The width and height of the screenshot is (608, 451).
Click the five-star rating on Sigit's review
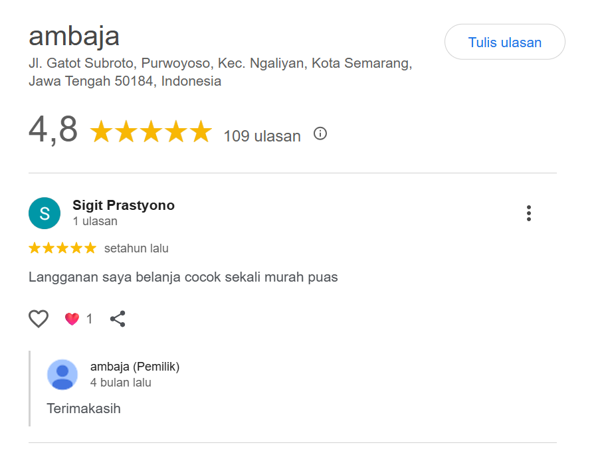point(62,248)
